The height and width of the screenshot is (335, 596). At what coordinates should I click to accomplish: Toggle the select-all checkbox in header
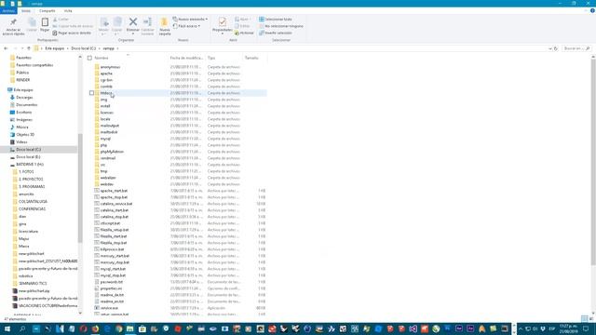(89, 58)
